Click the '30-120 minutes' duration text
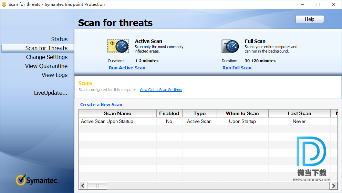The image size is (342, 193). coord(260,61)
